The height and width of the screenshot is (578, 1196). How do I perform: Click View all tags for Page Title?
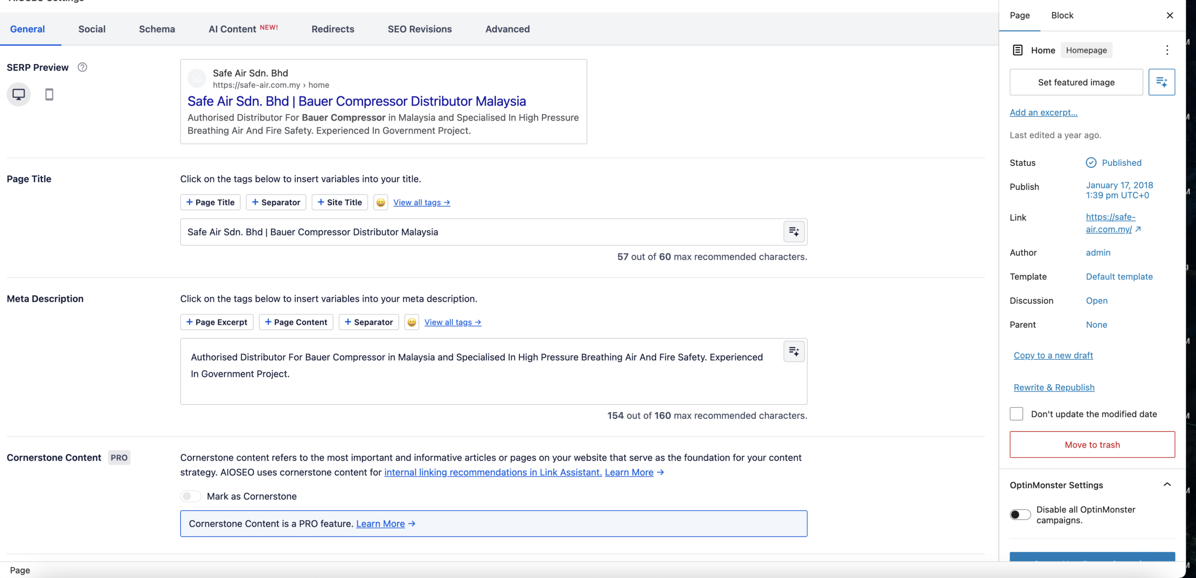422,202
